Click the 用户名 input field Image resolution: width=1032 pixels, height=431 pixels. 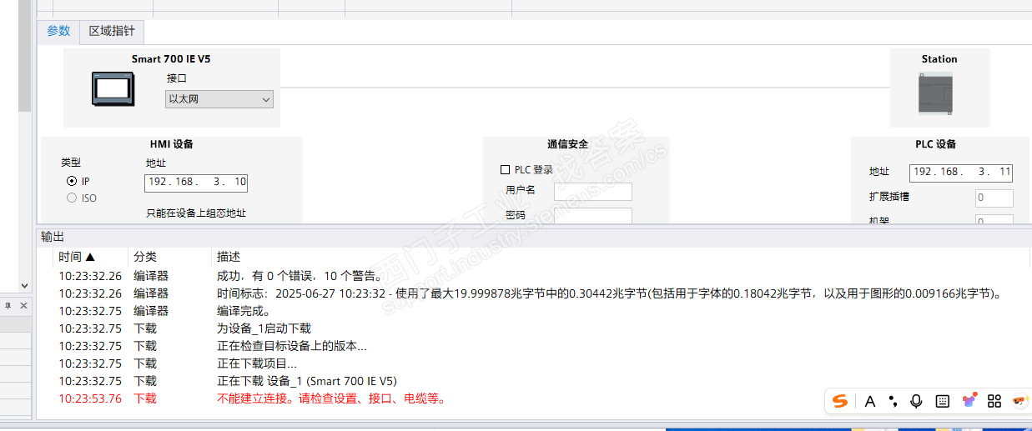click(593, 192)
